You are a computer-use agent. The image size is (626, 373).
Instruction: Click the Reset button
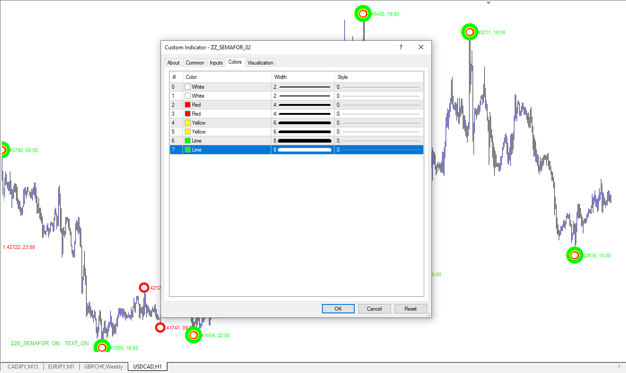click(410, 308)
